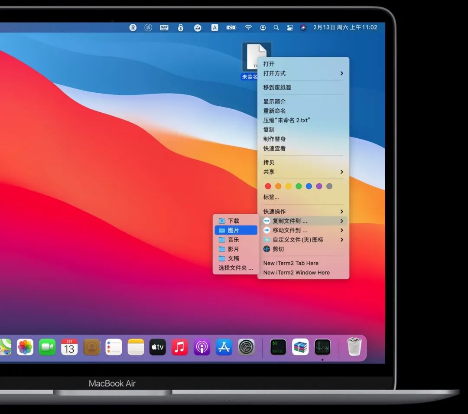Choose the 图片 folder in the submenu
The image size is (468, 414).
(x=236, y=231)
